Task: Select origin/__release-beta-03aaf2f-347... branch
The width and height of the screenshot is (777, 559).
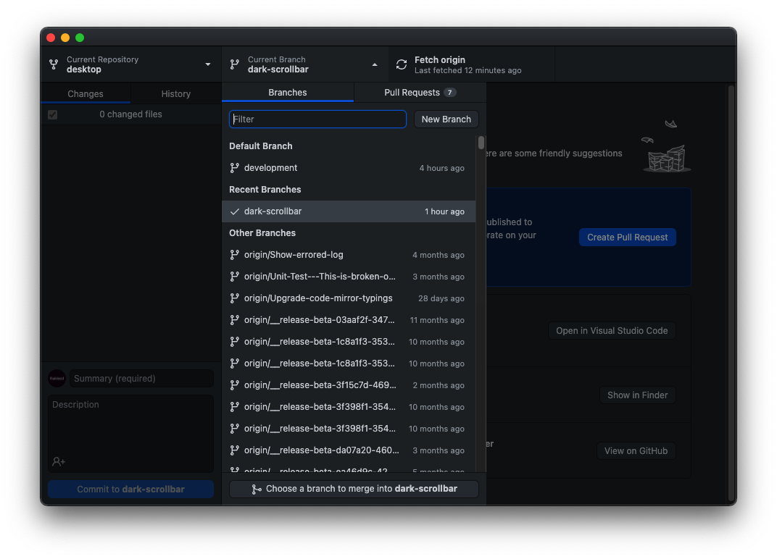Action: (x=349, y=320)
